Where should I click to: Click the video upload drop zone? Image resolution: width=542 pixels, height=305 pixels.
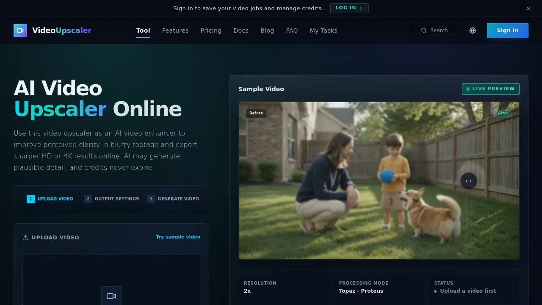pos(111,280)
